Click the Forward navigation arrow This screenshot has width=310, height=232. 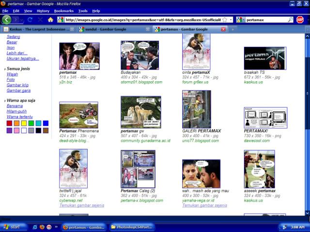pyautogui.click(x=16, y=20)
